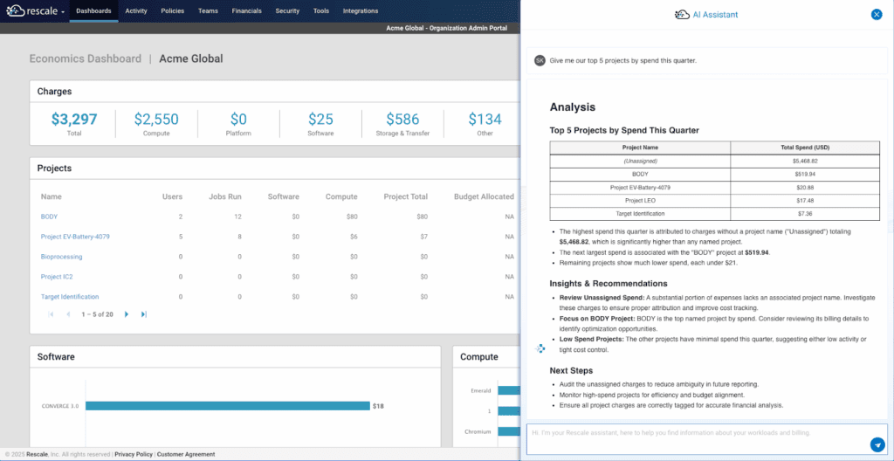Click the SK user avatar
Screen dimensions: 894x461
pos(540,60)
